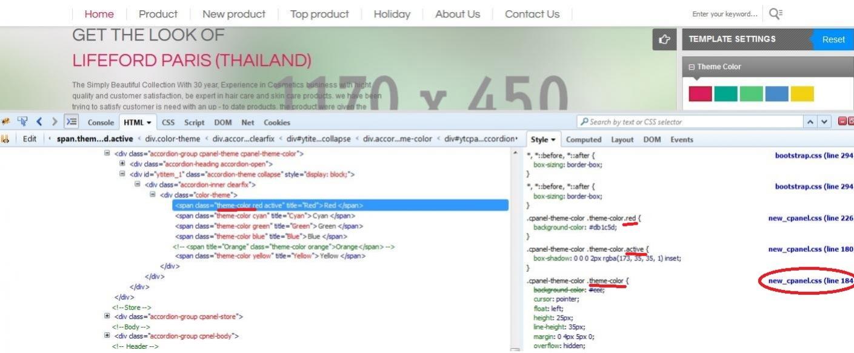
Task: Open new_cpanel.css line 180 source link
Action: [810, 249]
